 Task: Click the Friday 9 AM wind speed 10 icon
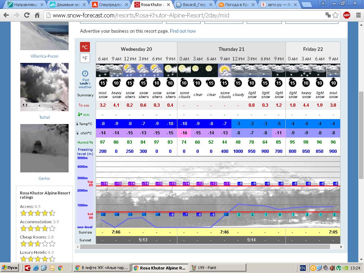(333, 83)
